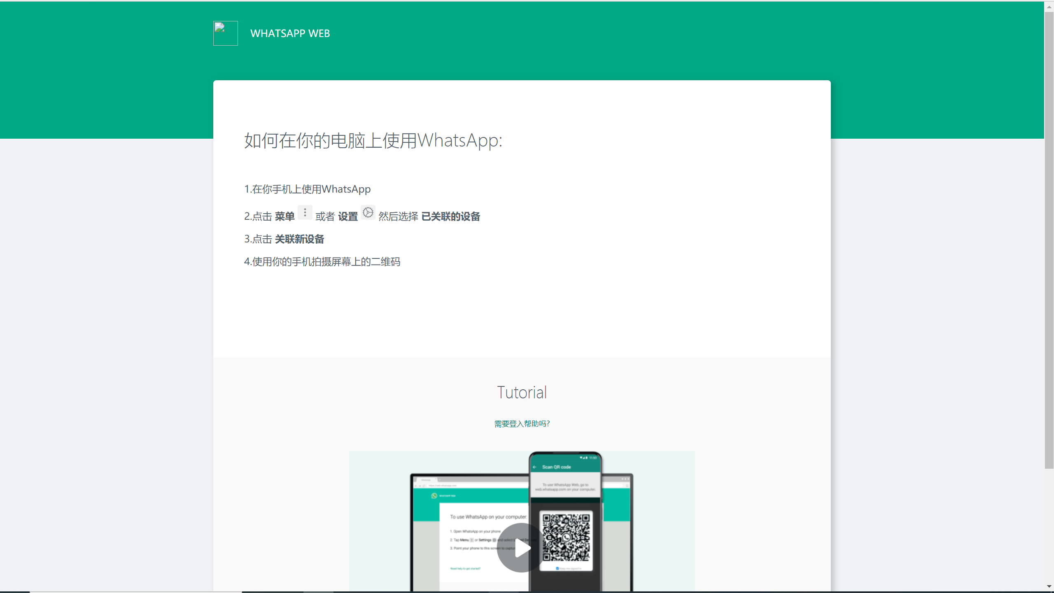Click the browser menu icon in the tutorial preview
1054x593 pixels.
click(627, 485)
